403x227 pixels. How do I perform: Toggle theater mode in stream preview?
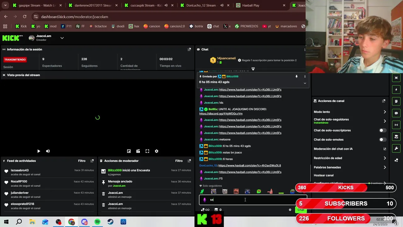pos(138,151)
